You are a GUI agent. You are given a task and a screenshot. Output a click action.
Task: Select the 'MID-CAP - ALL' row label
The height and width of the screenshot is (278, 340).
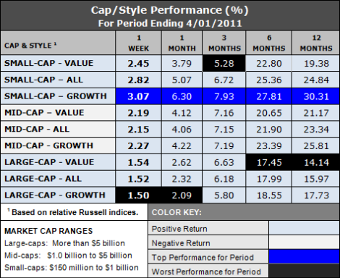[37, 129]
